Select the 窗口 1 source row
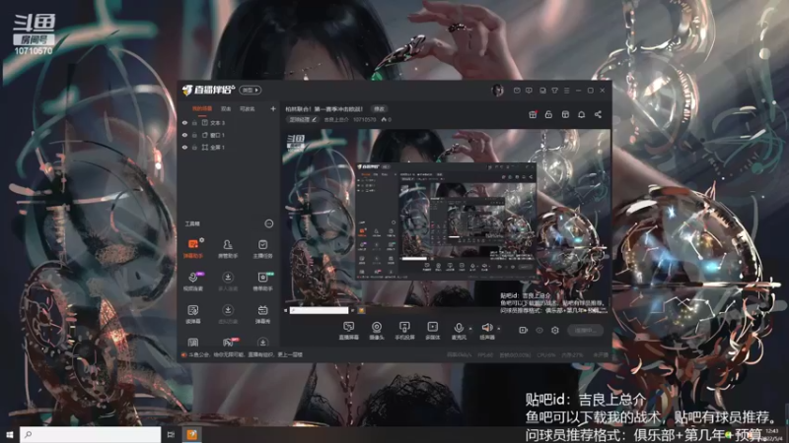The height and width of the screenshot is (443, 789). (x=229, y=135)
